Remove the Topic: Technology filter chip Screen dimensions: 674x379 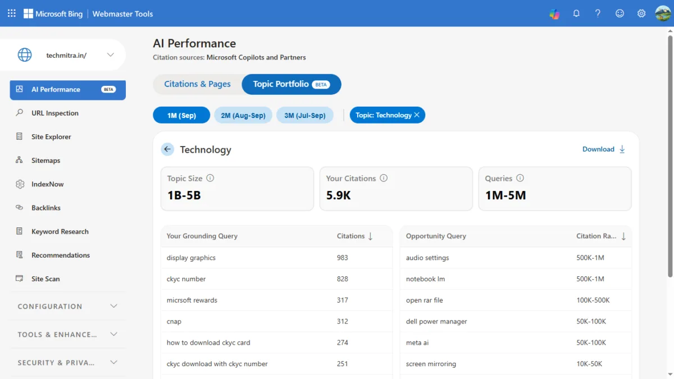[417, 115]
